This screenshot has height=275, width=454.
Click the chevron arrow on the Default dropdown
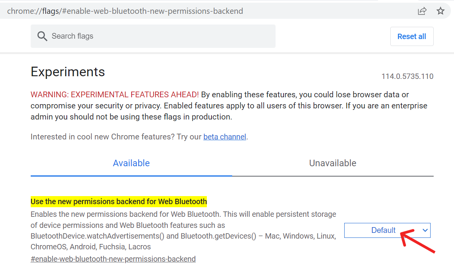[x=425, y=230]
